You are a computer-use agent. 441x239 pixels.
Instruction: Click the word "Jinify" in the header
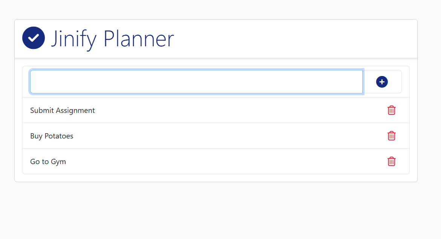tap(74, 38)
